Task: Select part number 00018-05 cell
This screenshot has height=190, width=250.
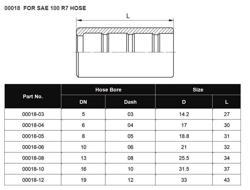Action: tap(33, 136)
